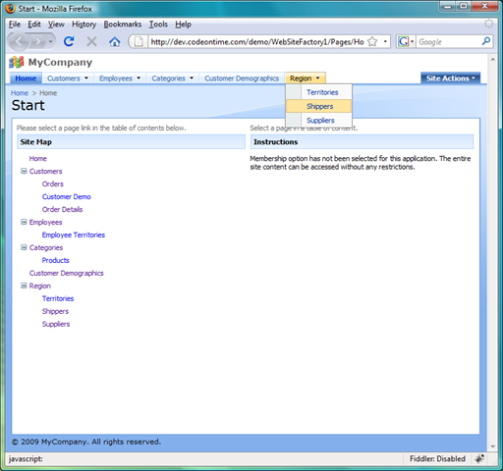Image resolution: width=503 pixels, height=471 pixels.
Task: Collapse the Employees tree node
Action: pyautogui.click(x=24, y=222)
